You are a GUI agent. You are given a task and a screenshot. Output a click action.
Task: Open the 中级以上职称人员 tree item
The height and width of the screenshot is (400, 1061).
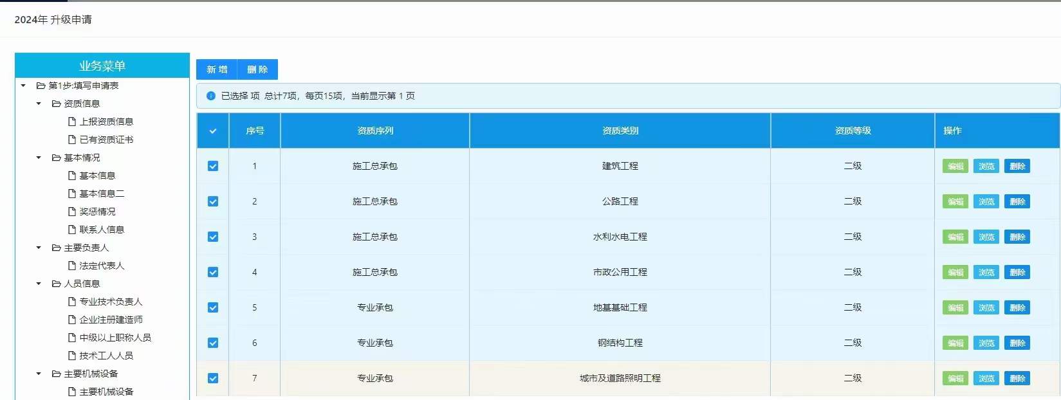109,338
